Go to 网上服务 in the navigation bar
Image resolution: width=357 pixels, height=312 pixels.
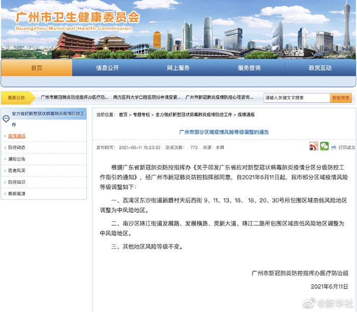[178, 68]
